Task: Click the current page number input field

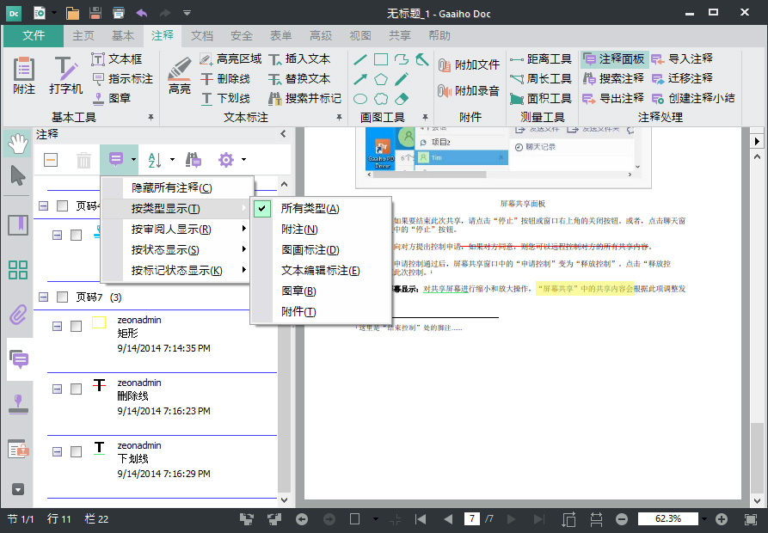Action: pos(471,519)
